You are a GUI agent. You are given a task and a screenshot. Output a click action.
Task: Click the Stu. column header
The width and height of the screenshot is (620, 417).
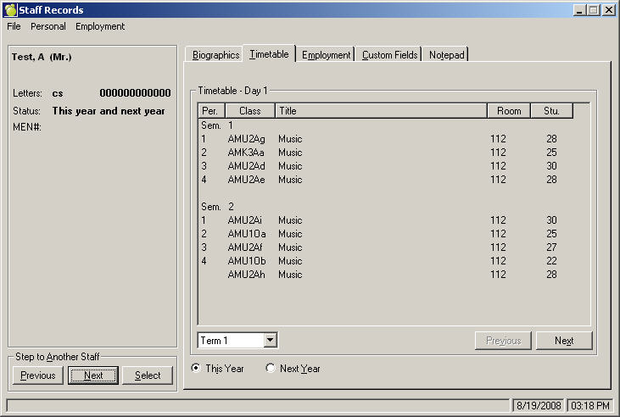[551, 111]
